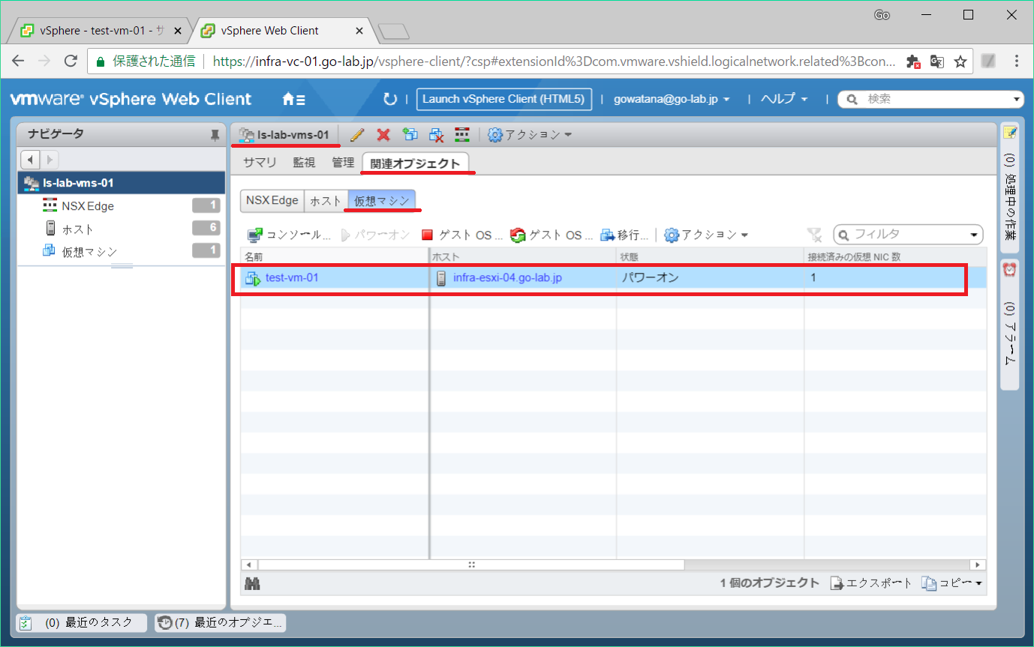The height and width of the screenshot is (647, 1034).
Task: Open the console of the selected VM
Action: [x=290, y=235]
